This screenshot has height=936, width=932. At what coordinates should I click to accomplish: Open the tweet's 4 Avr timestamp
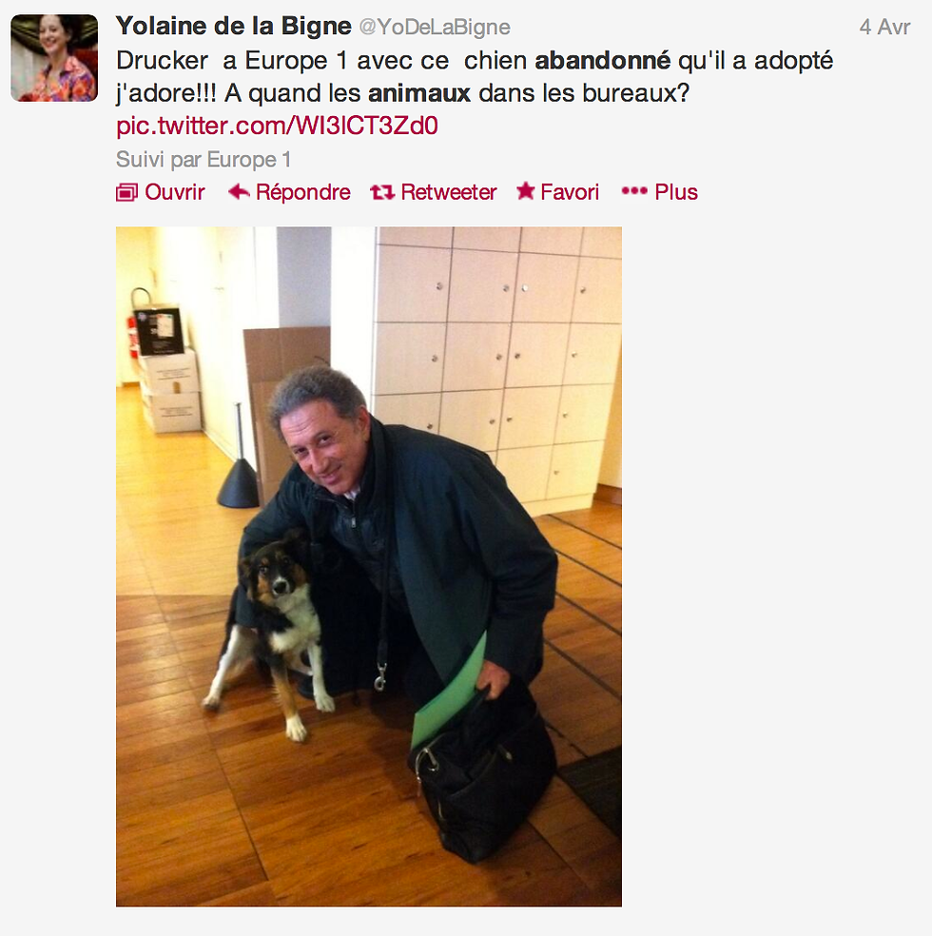coord(884,27)
